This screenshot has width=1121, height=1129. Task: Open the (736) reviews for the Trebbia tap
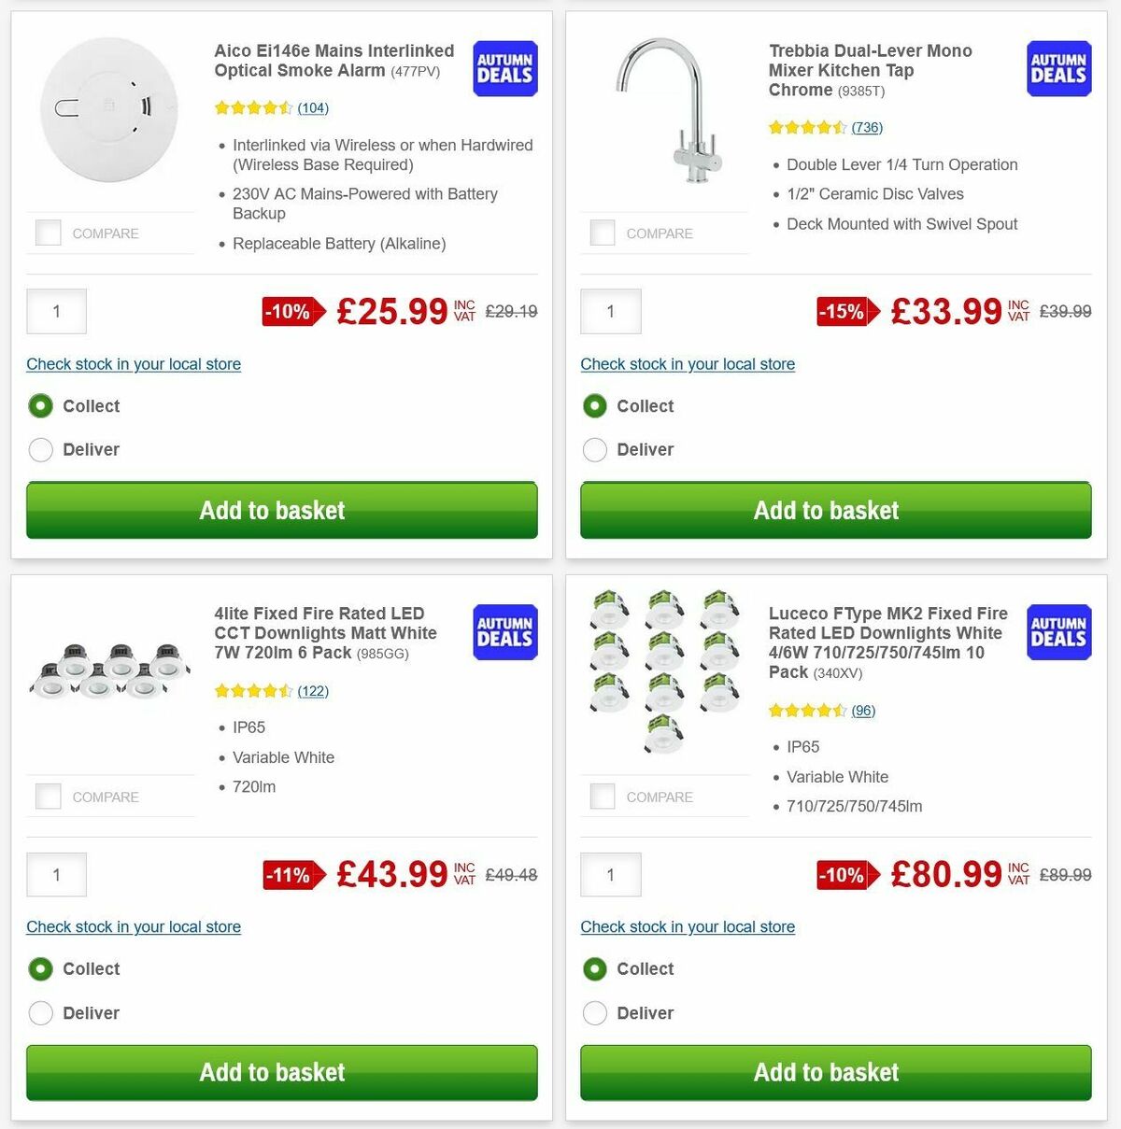pyautogui.click(x=867, y=127)
